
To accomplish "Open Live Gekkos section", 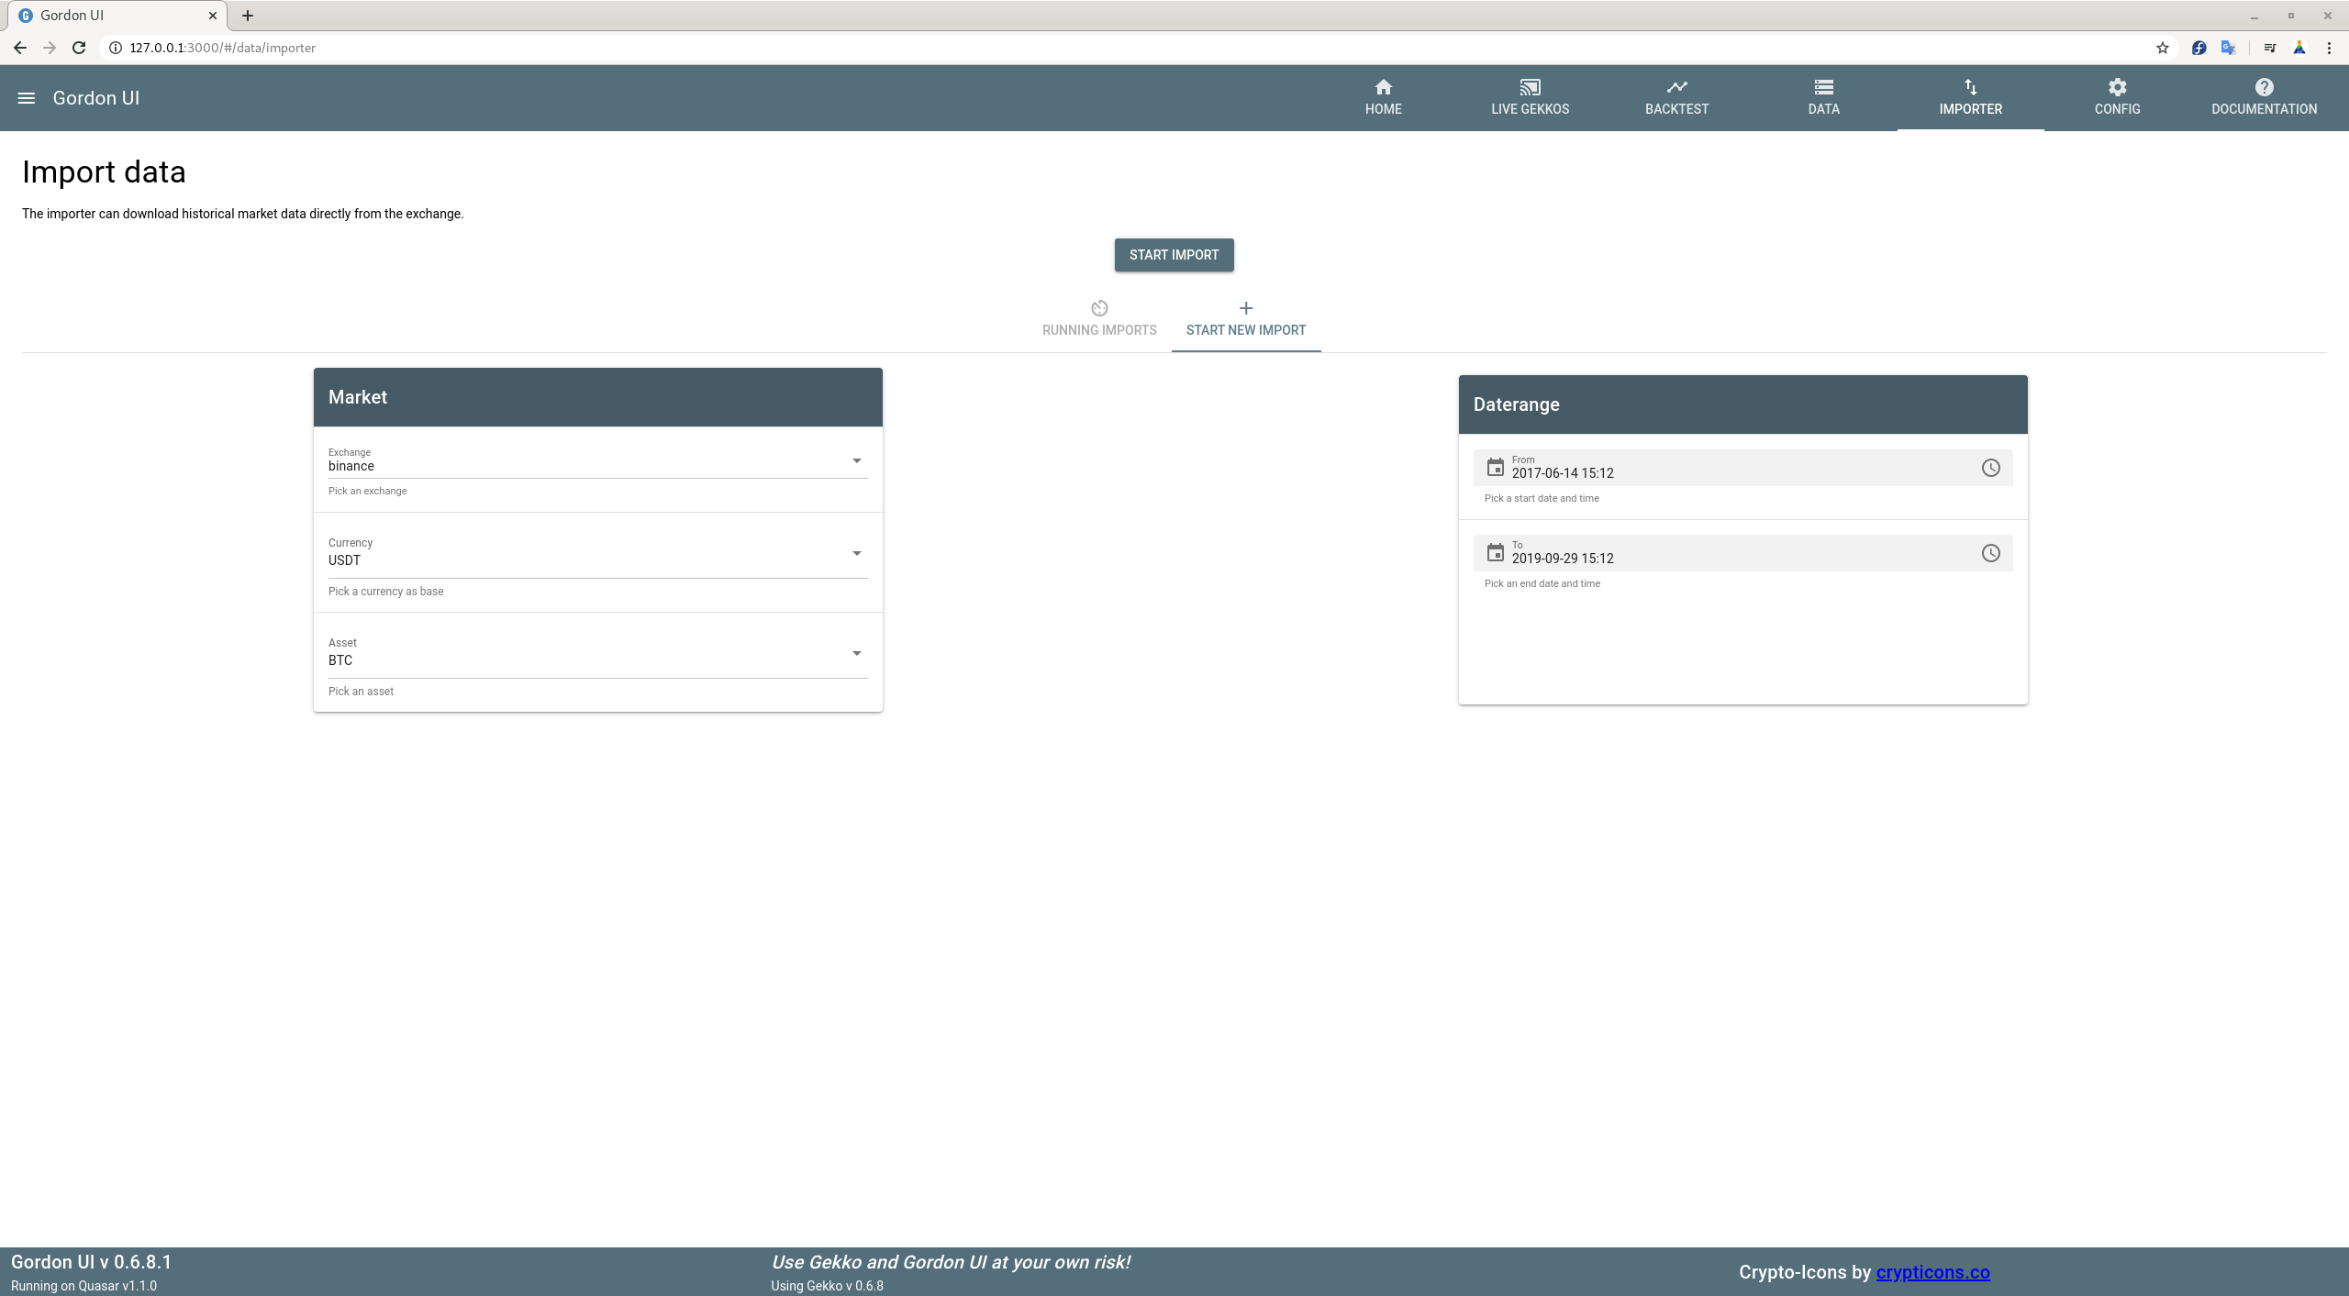I will 1530,97.
